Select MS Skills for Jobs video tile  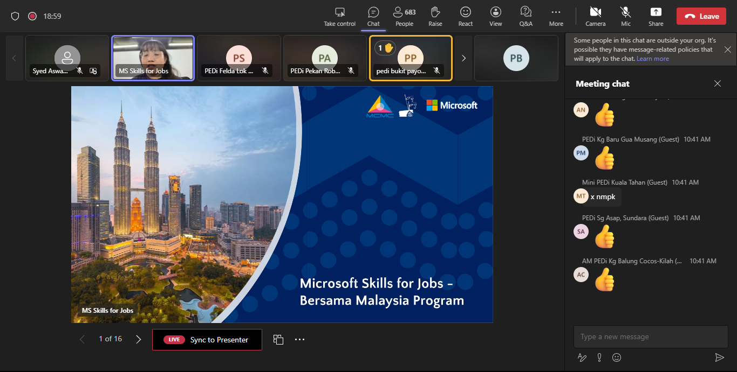(x=153, y=58)
